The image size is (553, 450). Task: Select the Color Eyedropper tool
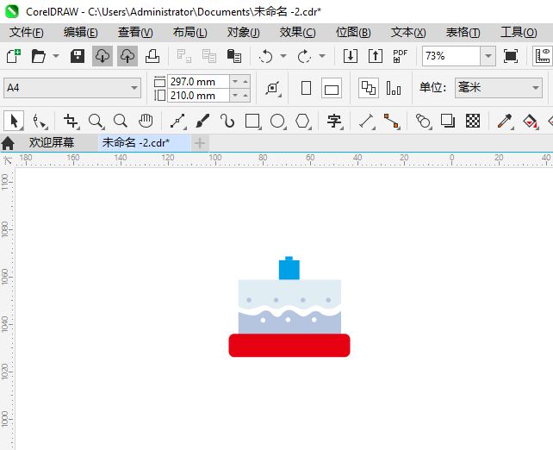coord(505,121)
